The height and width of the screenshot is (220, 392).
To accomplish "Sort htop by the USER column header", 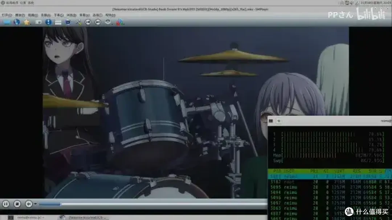I will [289, 171].
